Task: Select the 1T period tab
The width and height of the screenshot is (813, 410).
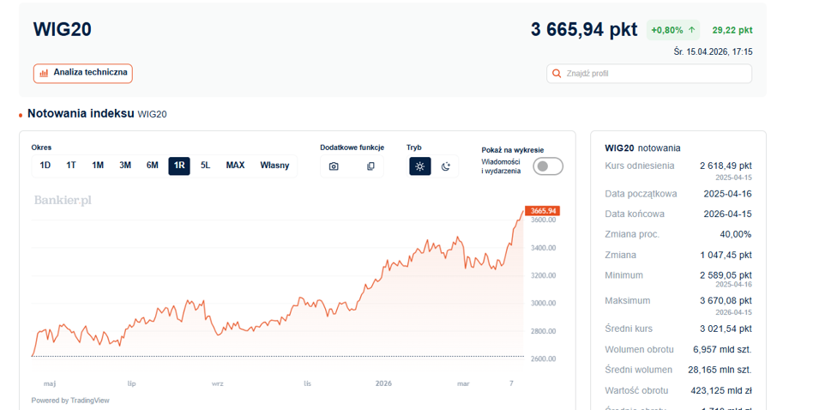Action: [x=71, y=166]
